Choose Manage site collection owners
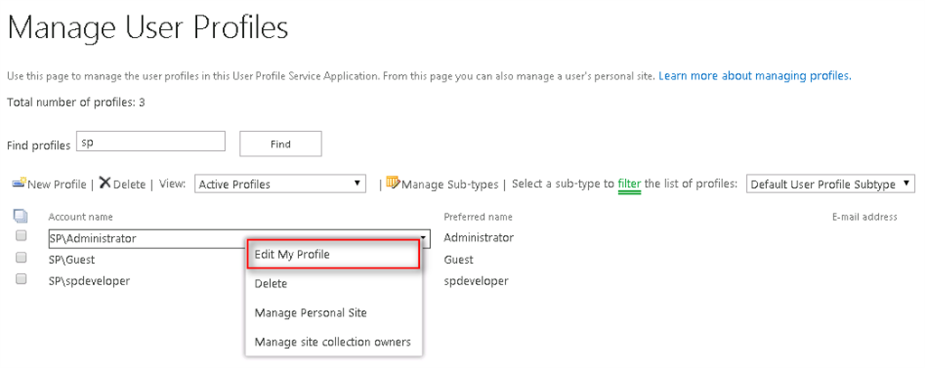925x368 pixels. tap(332, 342)
